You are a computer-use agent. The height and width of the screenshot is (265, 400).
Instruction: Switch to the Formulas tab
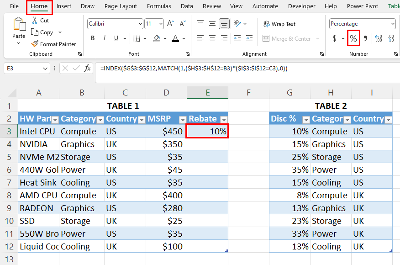click(x=159, y=6)
